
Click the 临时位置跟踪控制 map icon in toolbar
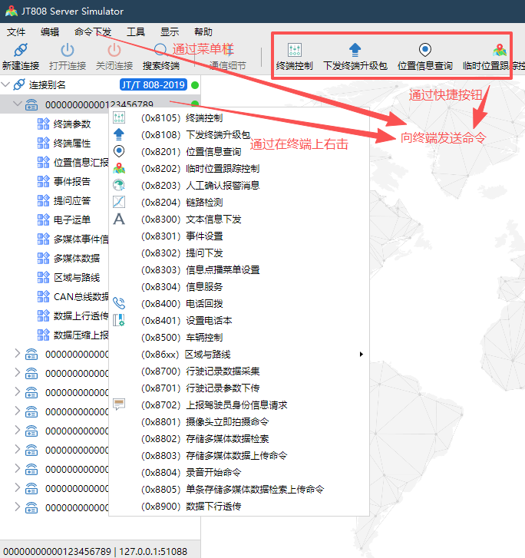(x=500, y=50)
